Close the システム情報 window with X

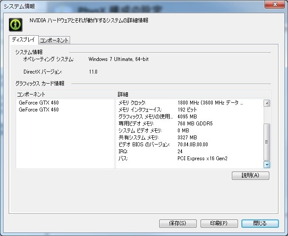[275, 4]
